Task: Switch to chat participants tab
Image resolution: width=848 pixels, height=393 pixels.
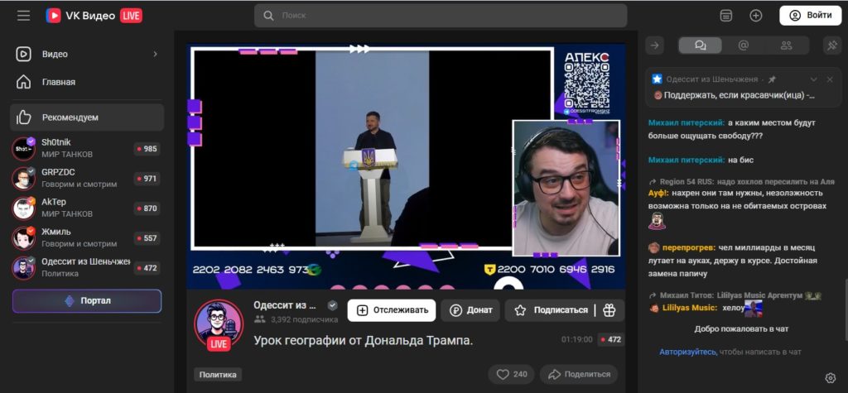Action: [x=787, y=46]
